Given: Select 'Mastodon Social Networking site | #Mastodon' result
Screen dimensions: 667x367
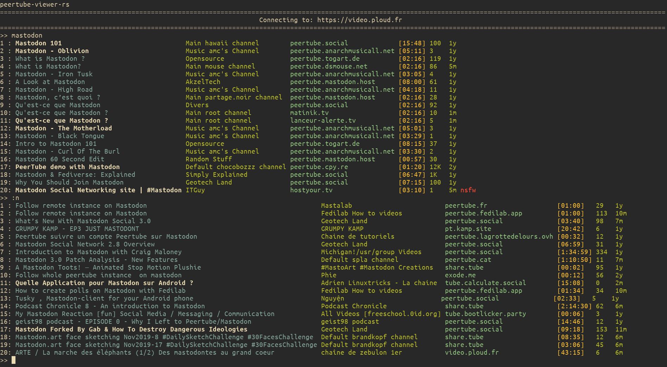Looking at the screenshot, I should point(98,190).
